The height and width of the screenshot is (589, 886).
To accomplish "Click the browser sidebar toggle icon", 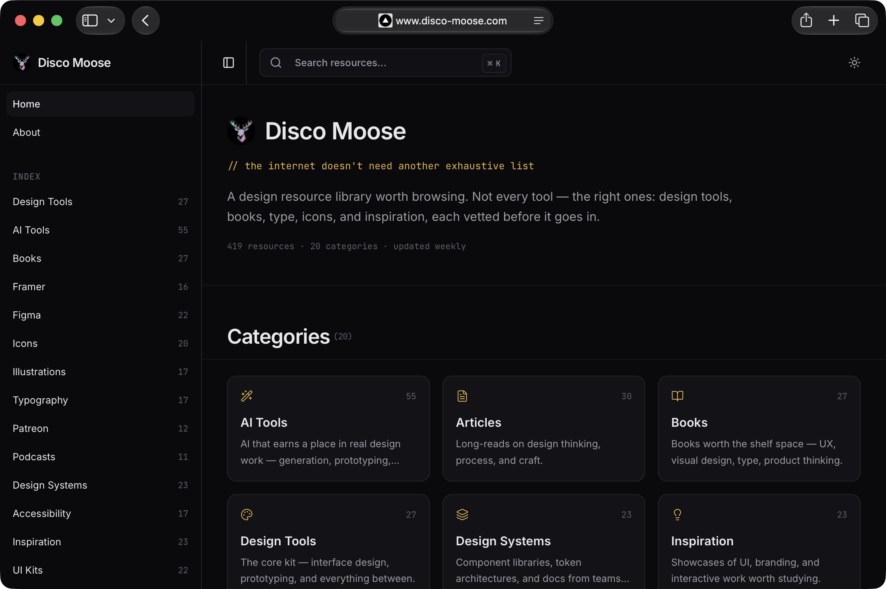I will point(90,20).
